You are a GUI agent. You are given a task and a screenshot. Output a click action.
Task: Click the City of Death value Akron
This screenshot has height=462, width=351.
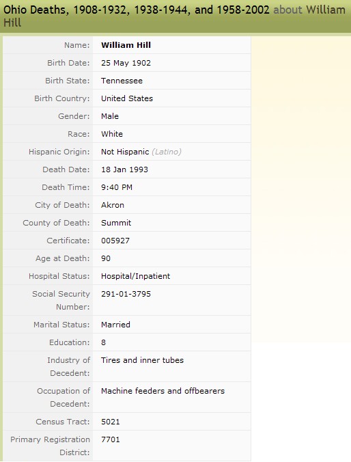point(113,205)
